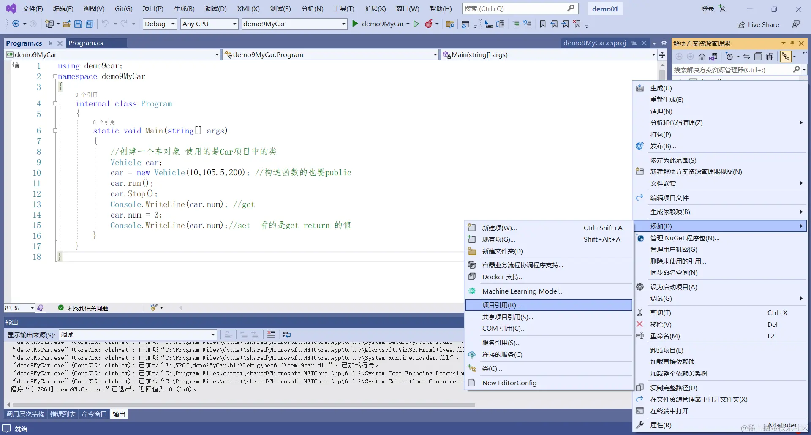Click the clear all output icon
This screenshot has height=435, width=811.
coord(271,334)
